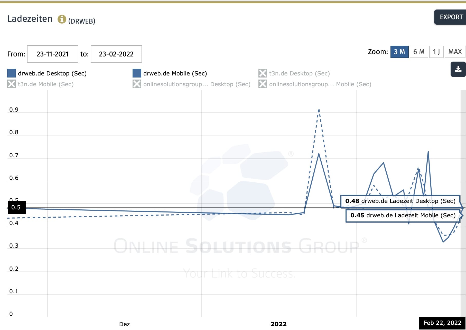Viewport: 466px width, 330px height.
Task: Enable t3n.de Mobile series
Action: 12,84
